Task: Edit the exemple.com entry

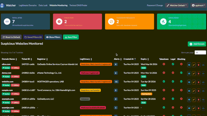Action: click(194, 100)
